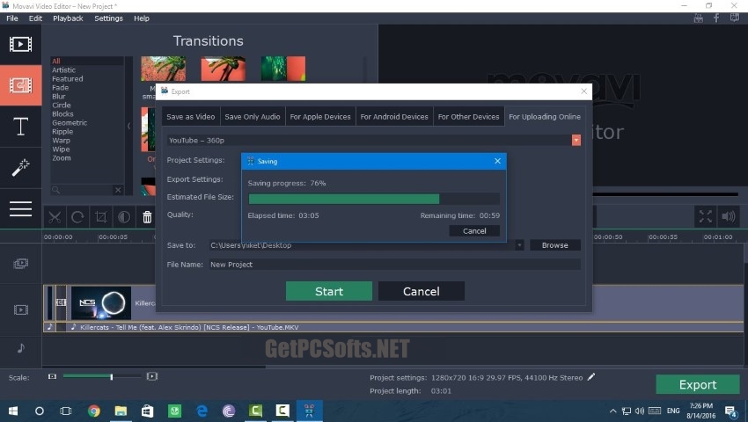Open the Playback menu
This screenshot has width=748, height=422.
(x=69, y=18)
